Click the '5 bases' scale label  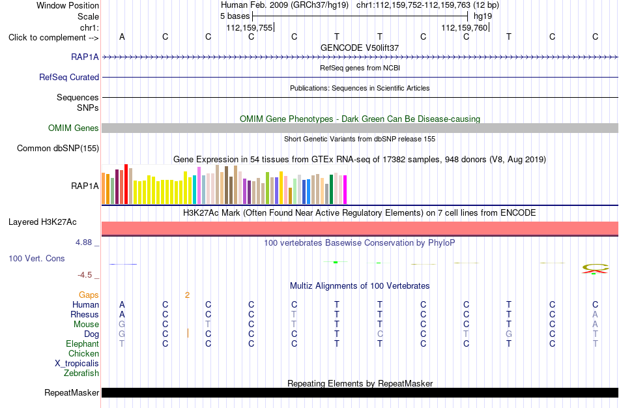pos(235,16)
